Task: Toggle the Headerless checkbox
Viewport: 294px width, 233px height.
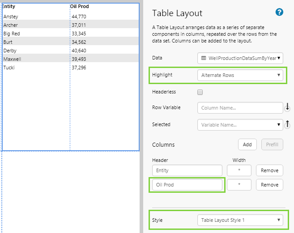Action: click(x=200, y=92)
